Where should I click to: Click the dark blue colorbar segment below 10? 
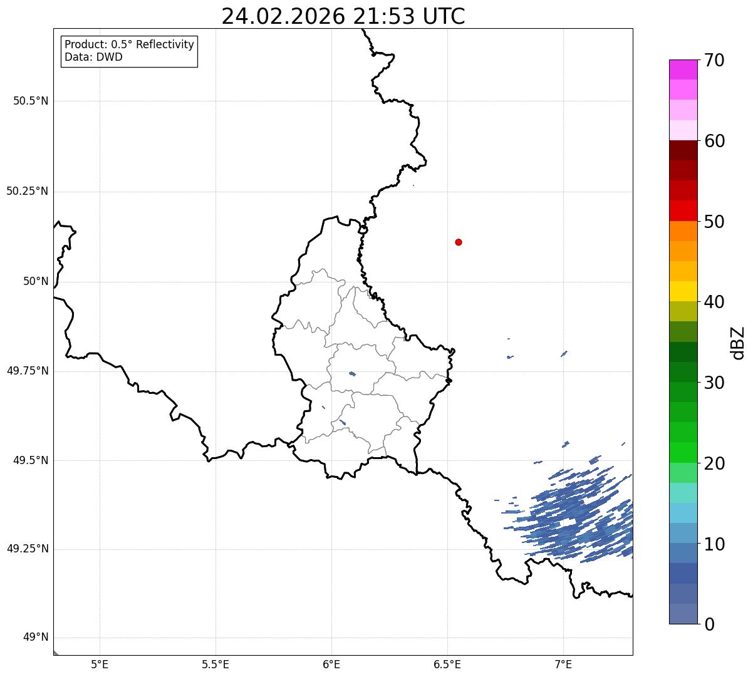tap(683, 574)
